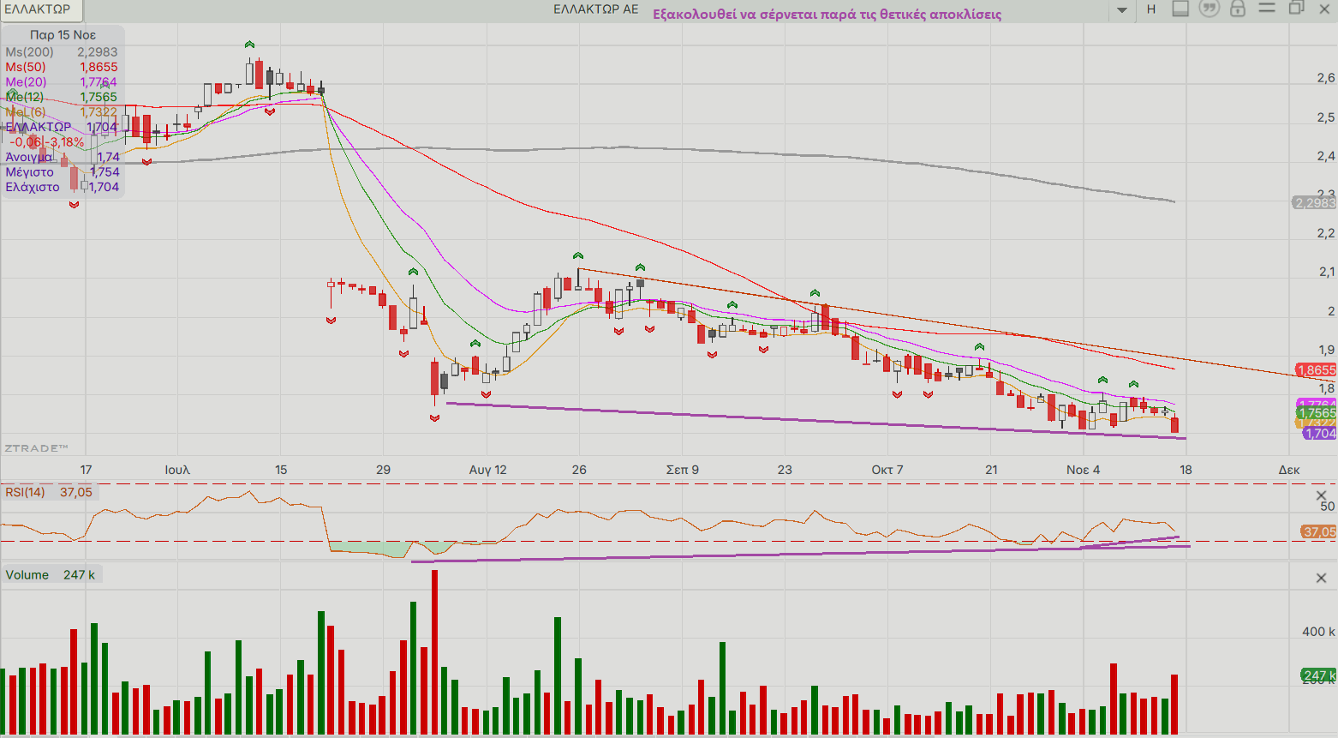Image resolution: width=1338 pixels, height=738 pixels.
Task: Open the quote comment bubble icon
Action: [1209, 9]
